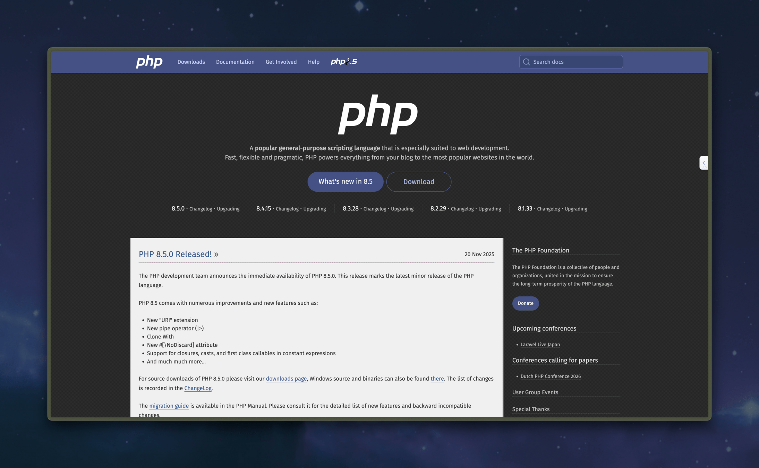Open the Laravel Live Japan conference link

tap(540, 345)
